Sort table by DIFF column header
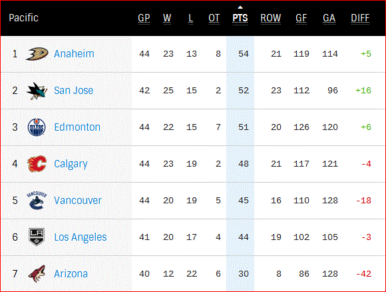This screenshot has height=292, width=386. pos(360,18)
